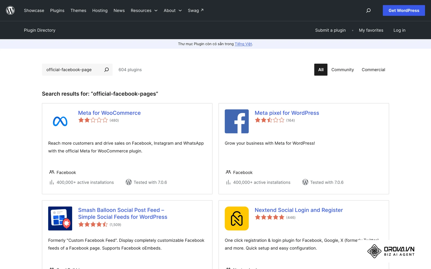Click the Get WordPress button
Screen dimensions: 431x269
pyautogui.click(x=404, y=10)
